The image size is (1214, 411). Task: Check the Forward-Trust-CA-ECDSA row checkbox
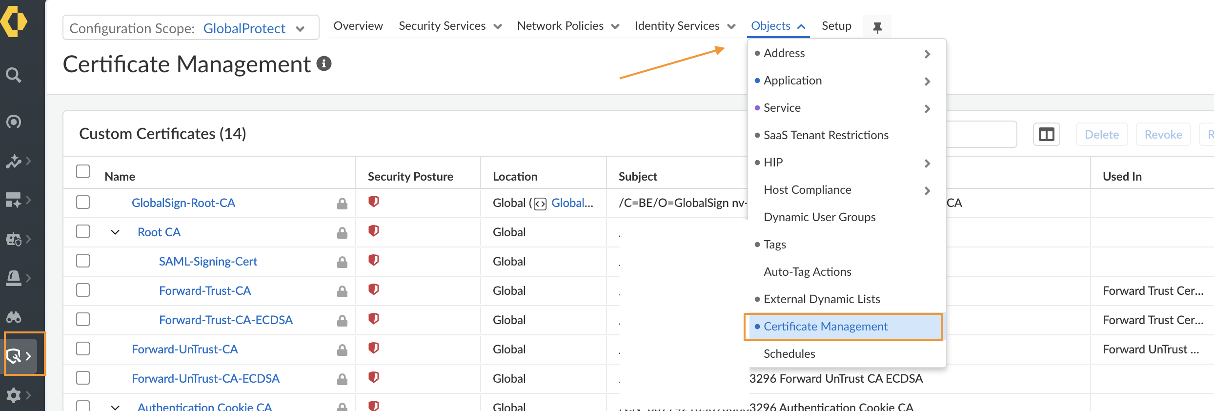[x=83, y=319]
